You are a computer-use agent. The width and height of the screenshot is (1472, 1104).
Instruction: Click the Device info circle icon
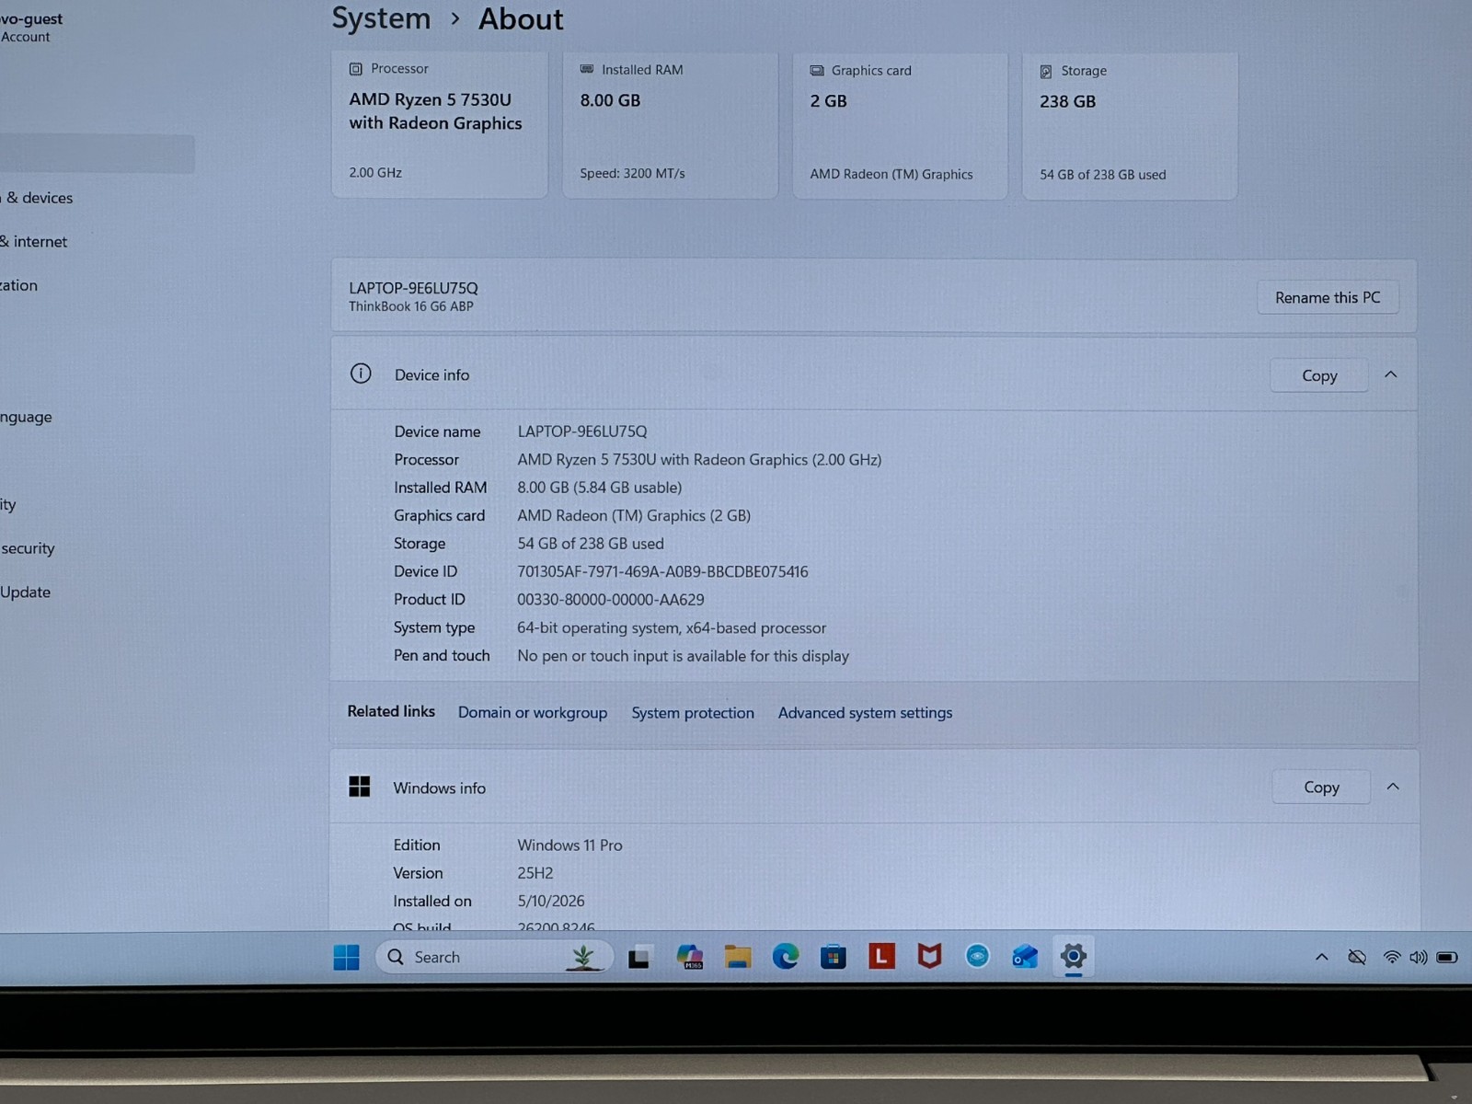pos(361,374)
